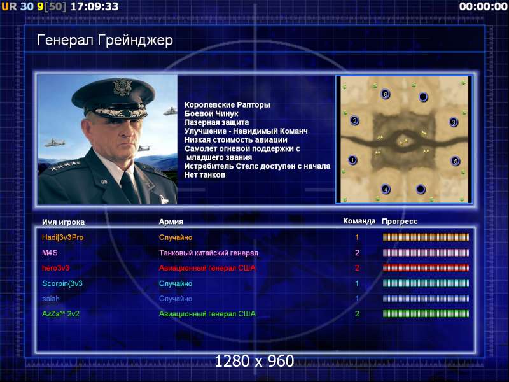
Task: Click team number of Scorpin{3v3
Action: [x=357, y=283]
